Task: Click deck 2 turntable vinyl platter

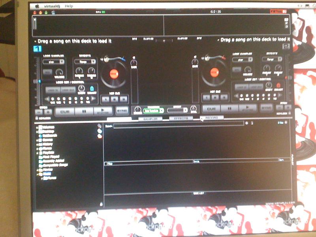Action: click(214, 73)
